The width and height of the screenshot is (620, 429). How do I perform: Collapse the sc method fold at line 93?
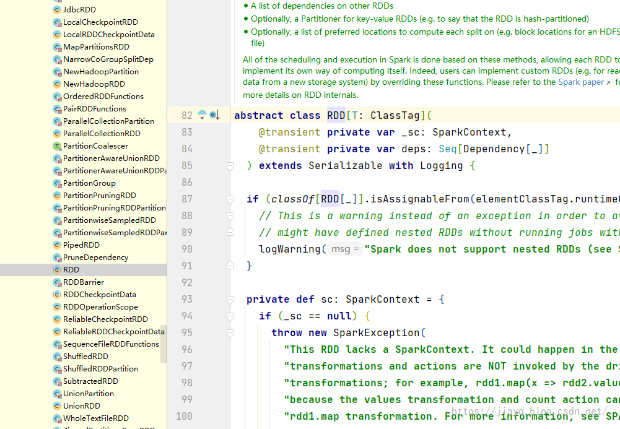230,300
